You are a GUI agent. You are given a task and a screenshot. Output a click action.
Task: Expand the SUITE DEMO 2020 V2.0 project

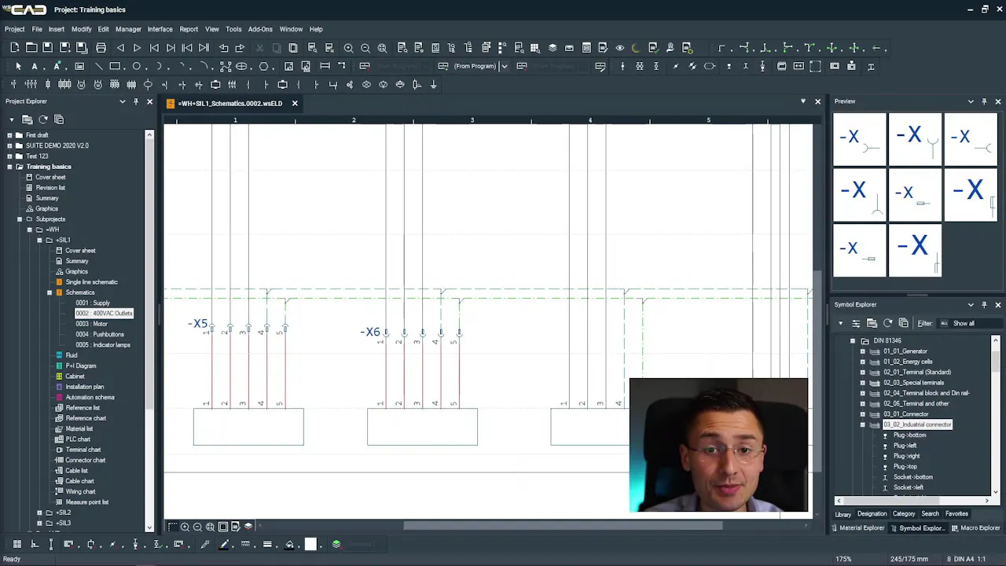point(9,145)
